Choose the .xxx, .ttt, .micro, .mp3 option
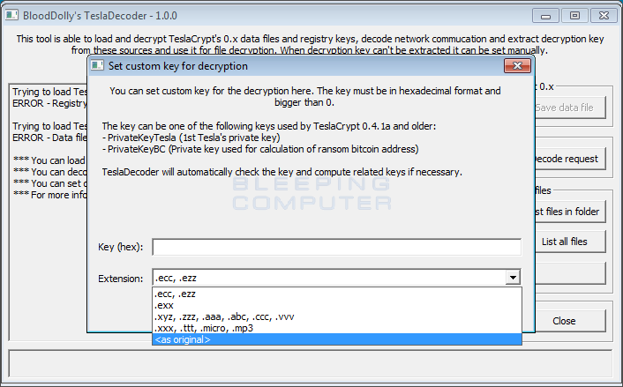 point(336,328)
